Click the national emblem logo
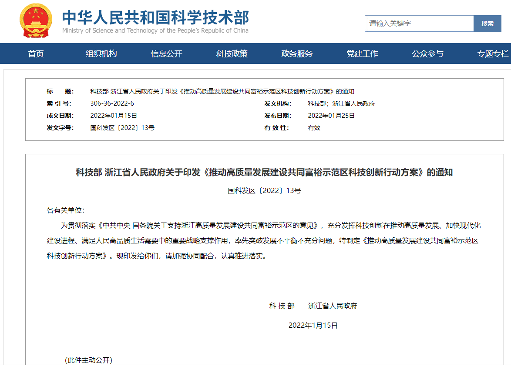The height and width of the screenshot is (366, 511). pyautogui.click(x=36, y=21)
